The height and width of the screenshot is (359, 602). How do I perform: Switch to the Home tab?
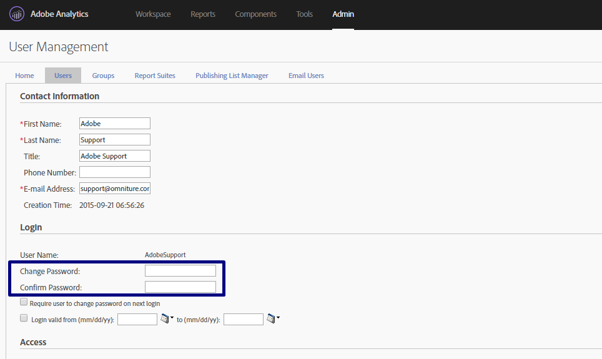coord(24,76)
